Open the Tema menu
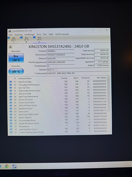 coord(39,34)
